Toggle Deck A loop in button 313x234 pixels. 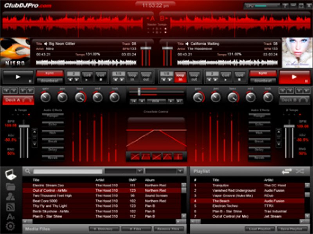tap(132, 77)
